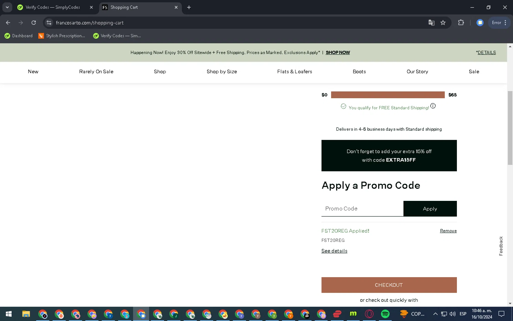Proceed with the CHECKOUT button

click(389, 285)
